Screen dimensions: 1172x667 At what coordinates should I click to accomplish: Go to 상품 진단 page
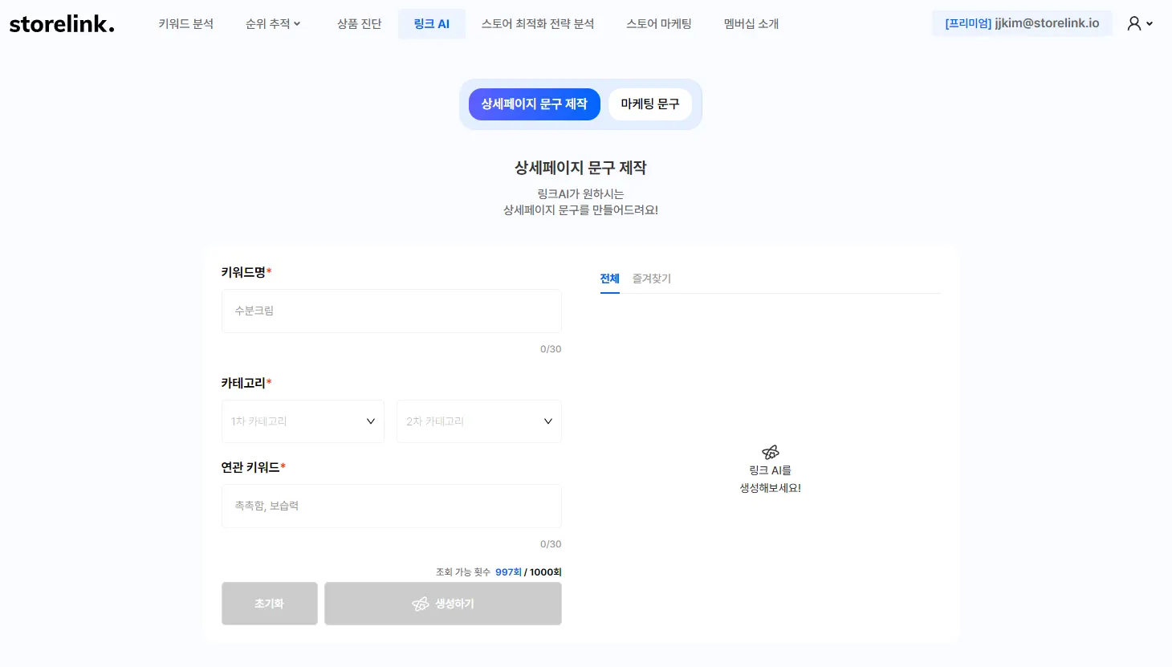coord(360,24)
